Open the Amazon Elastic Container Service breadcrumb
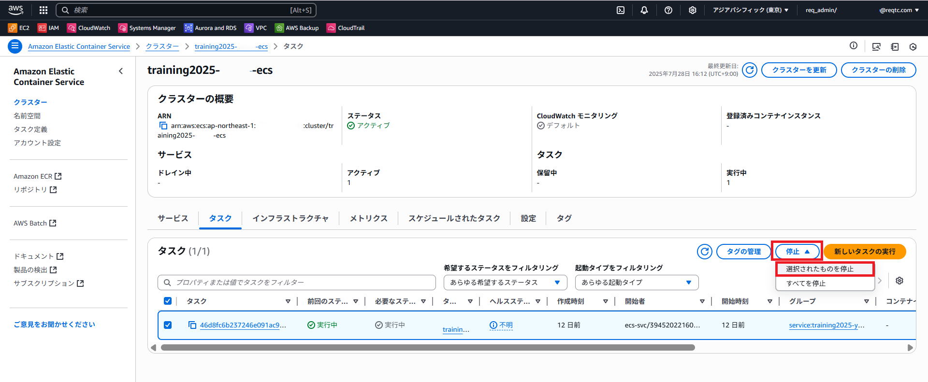928x382 pixels. pos(79,46)
